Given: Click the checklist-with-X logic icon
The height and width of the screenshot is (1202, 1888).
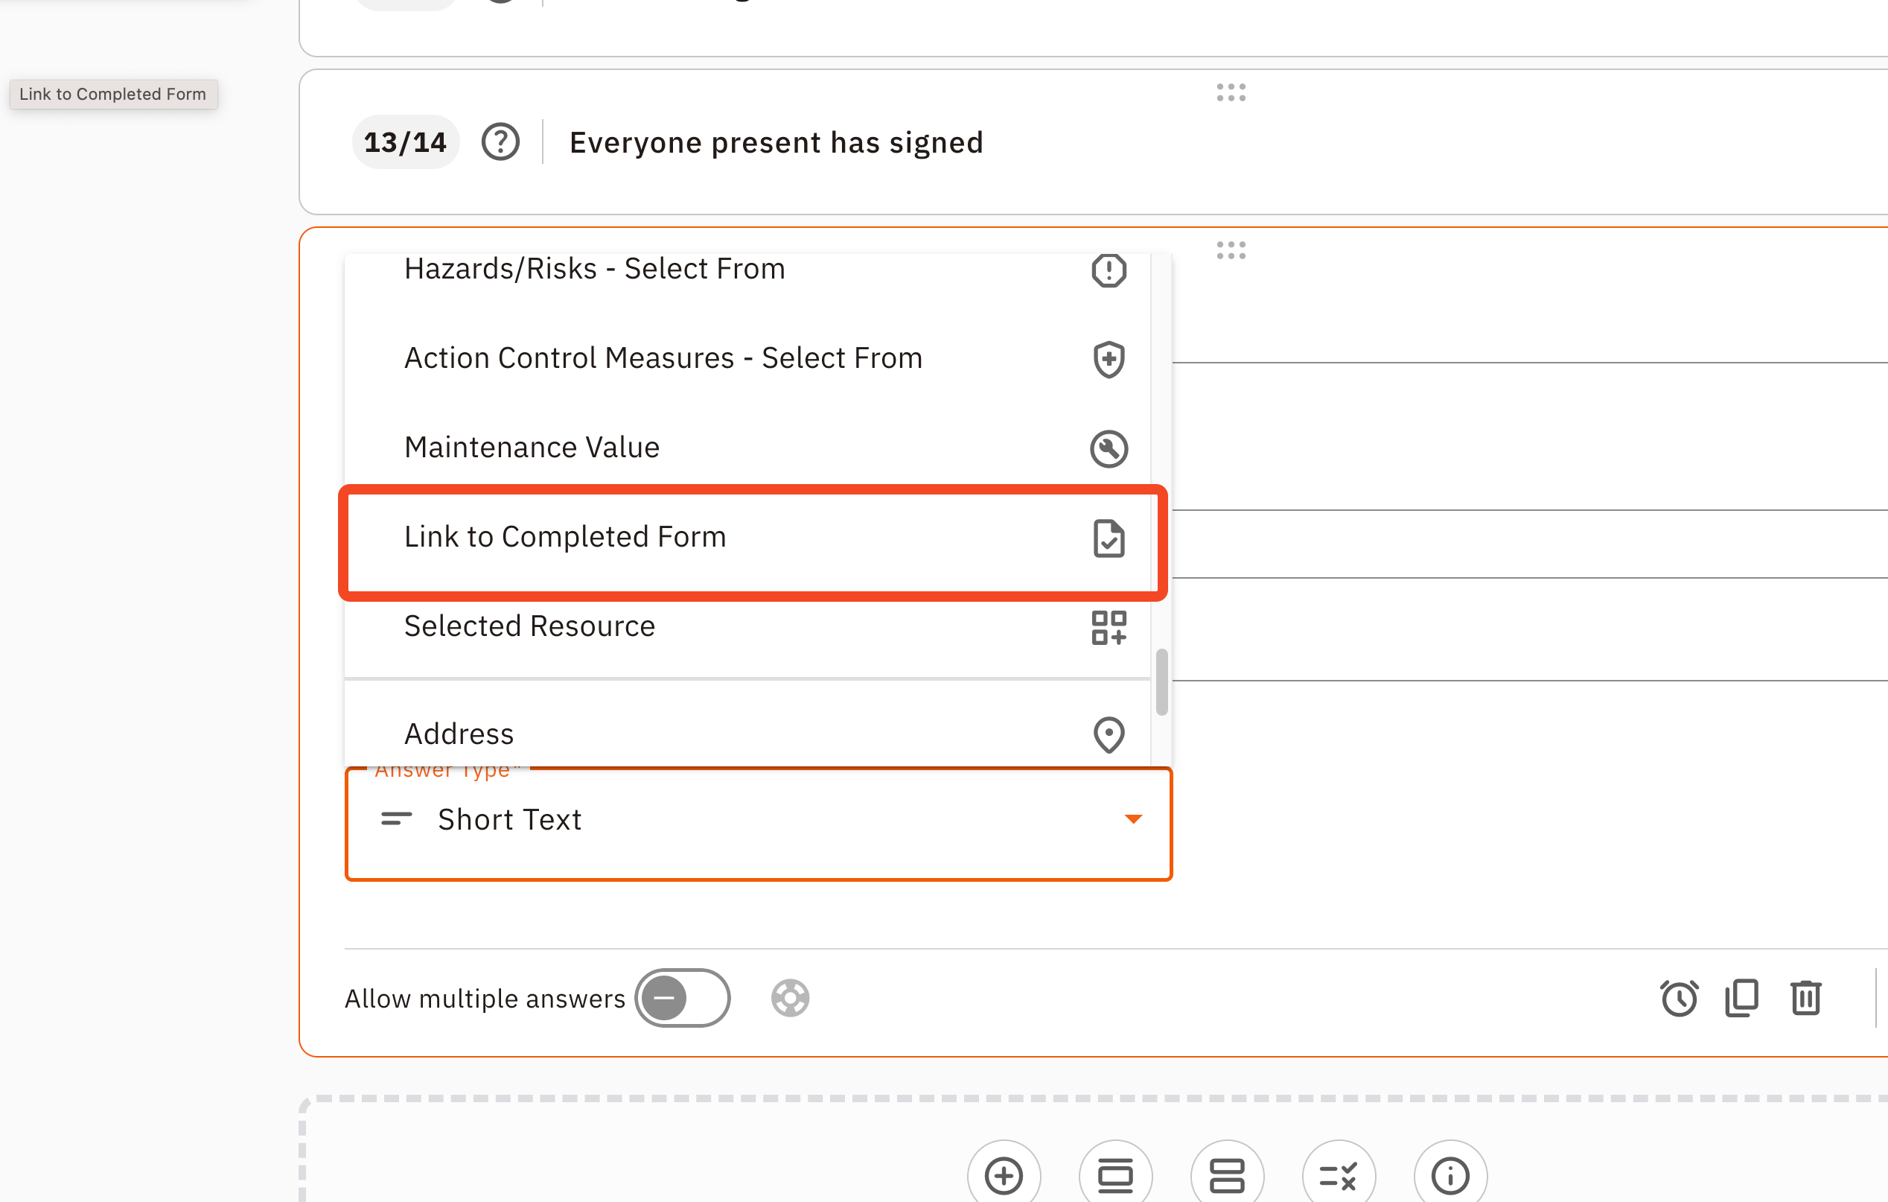Looking at the screenshot, I should [1338, 1175].
